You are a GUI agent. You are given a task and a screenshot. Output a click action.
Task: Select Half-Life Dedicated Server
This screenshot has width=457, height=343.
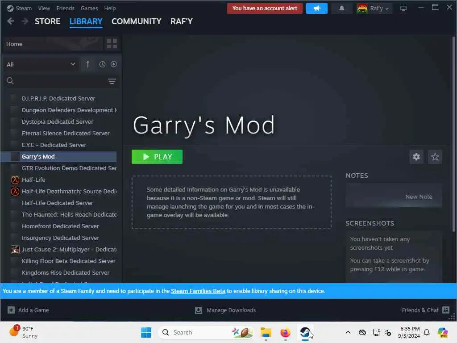tap(58, 203)
